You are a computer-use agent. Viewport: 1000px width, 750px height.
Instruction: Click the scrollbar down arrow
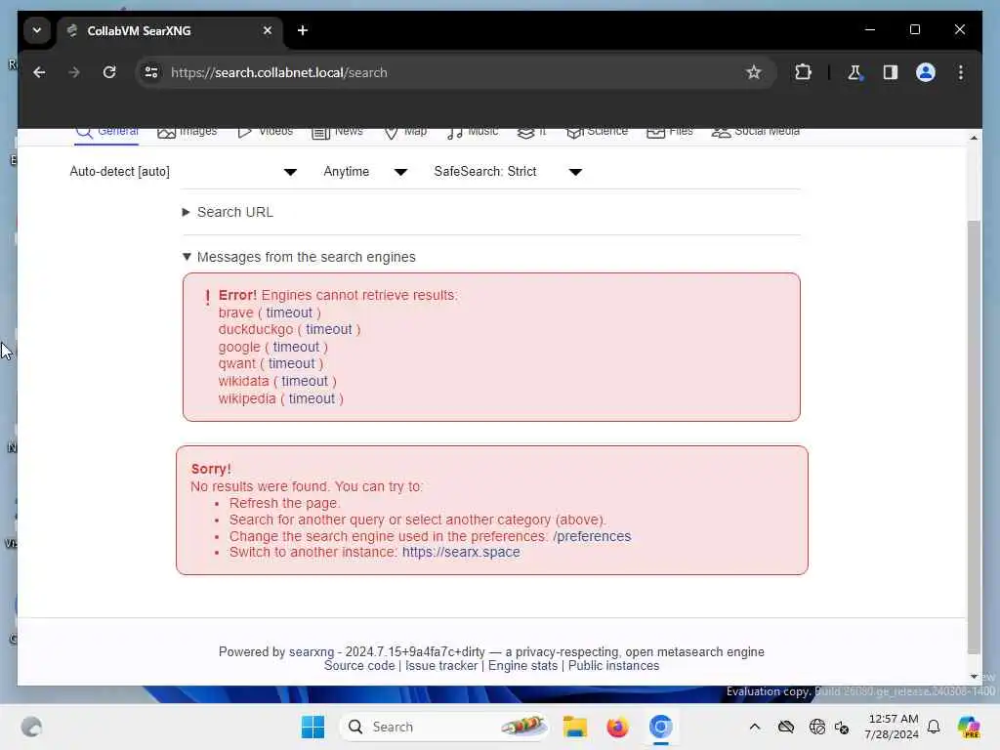tap(974, 676)
